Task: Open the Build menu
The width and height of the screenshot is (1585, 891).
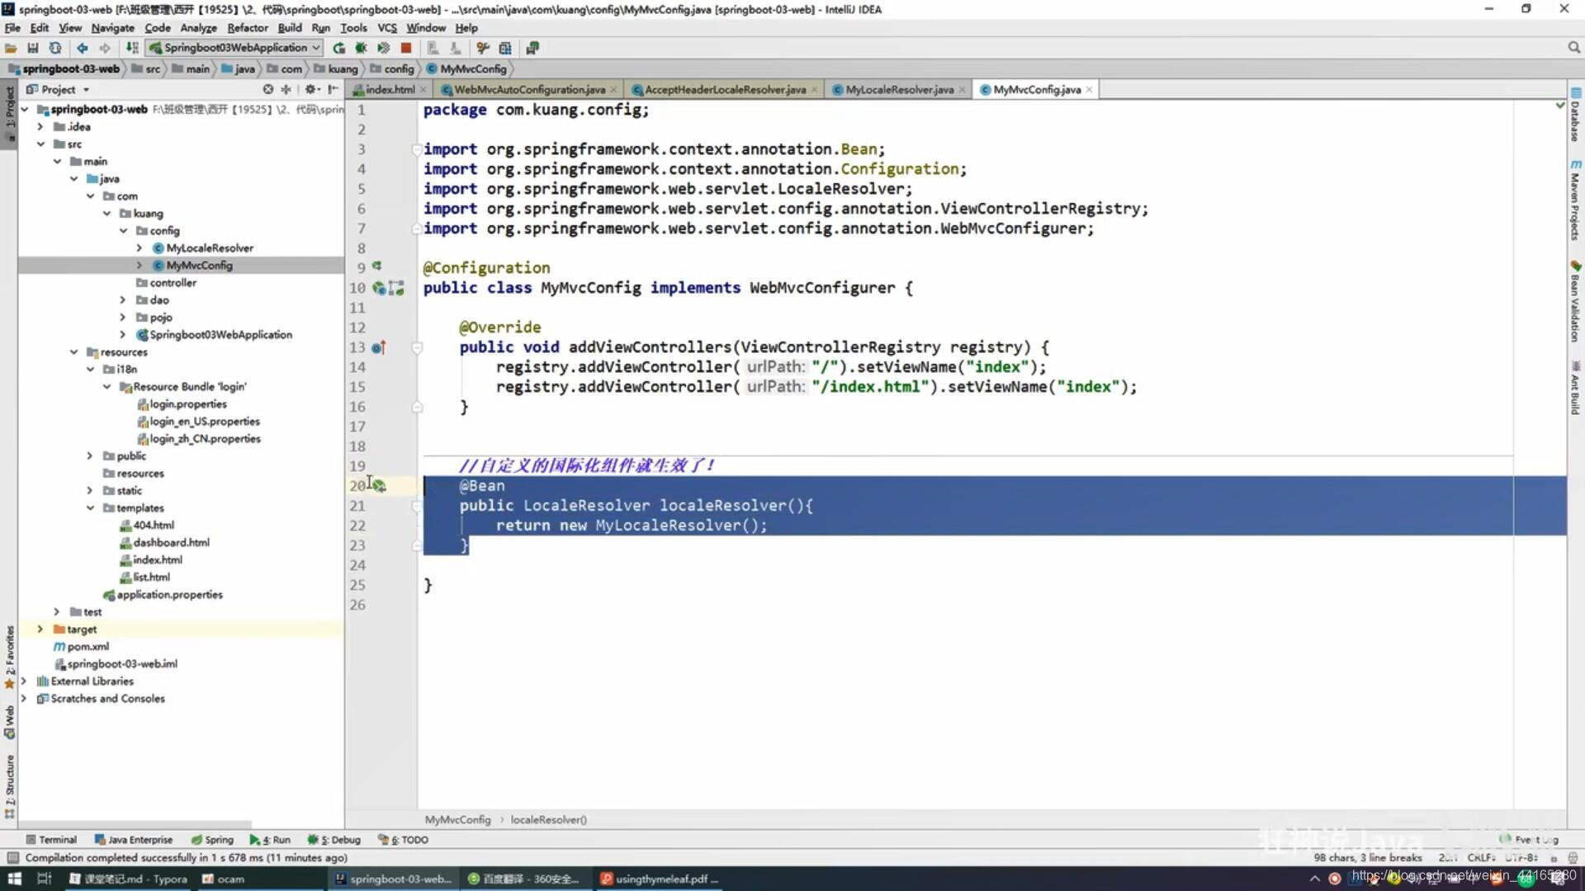Action: coord(290,27)
